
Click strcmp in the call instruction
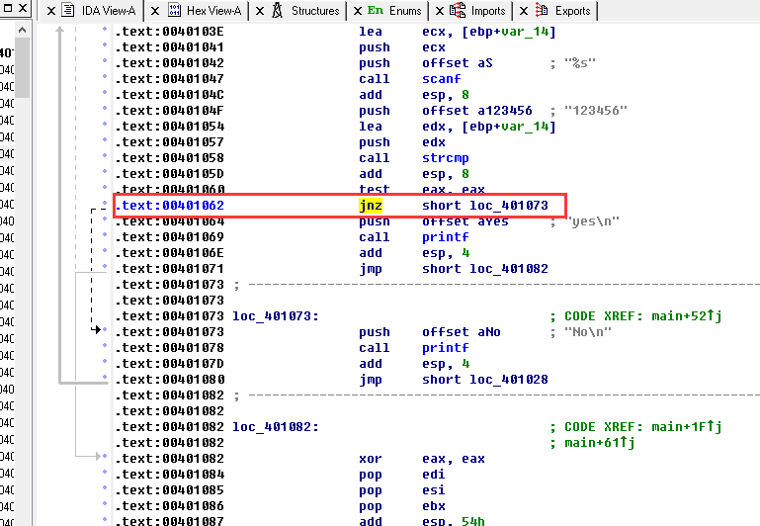coord(442,158)
